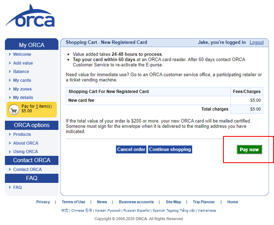Click the arrow beside Add value
Screen dimensions: 274x225
[10, 63]
